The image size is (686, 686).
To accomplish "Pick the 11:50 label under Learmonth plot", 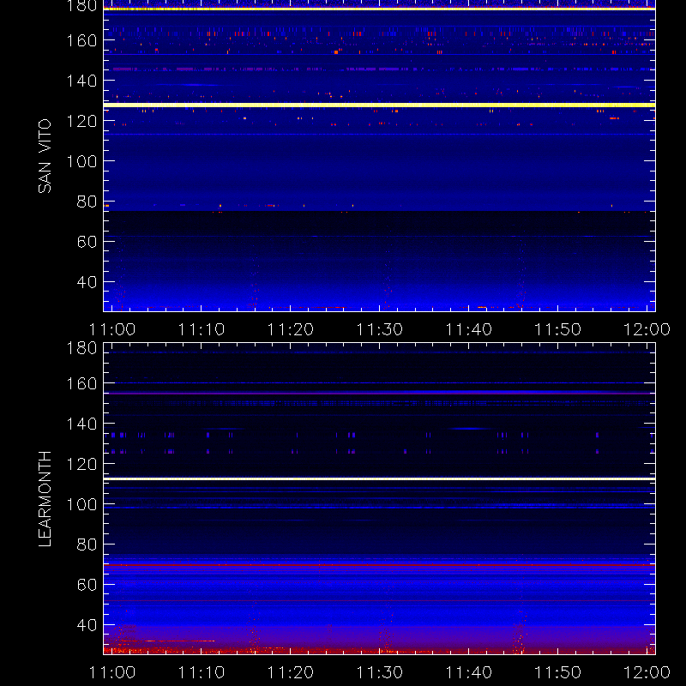I will 558,672.
